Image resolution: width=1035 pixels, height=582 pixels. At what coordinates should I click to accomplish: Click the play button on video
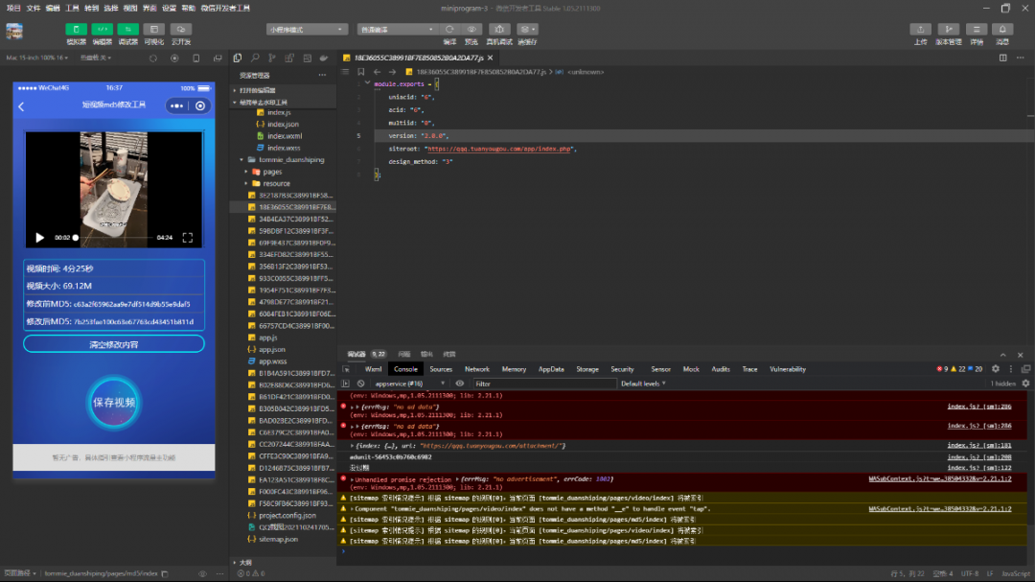click(39, 237)
